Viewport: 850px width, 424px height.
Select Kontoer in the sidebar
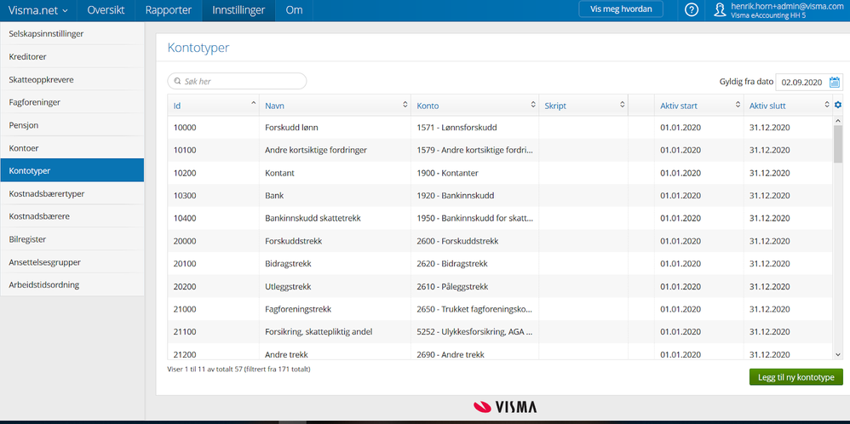pos(72,147)
